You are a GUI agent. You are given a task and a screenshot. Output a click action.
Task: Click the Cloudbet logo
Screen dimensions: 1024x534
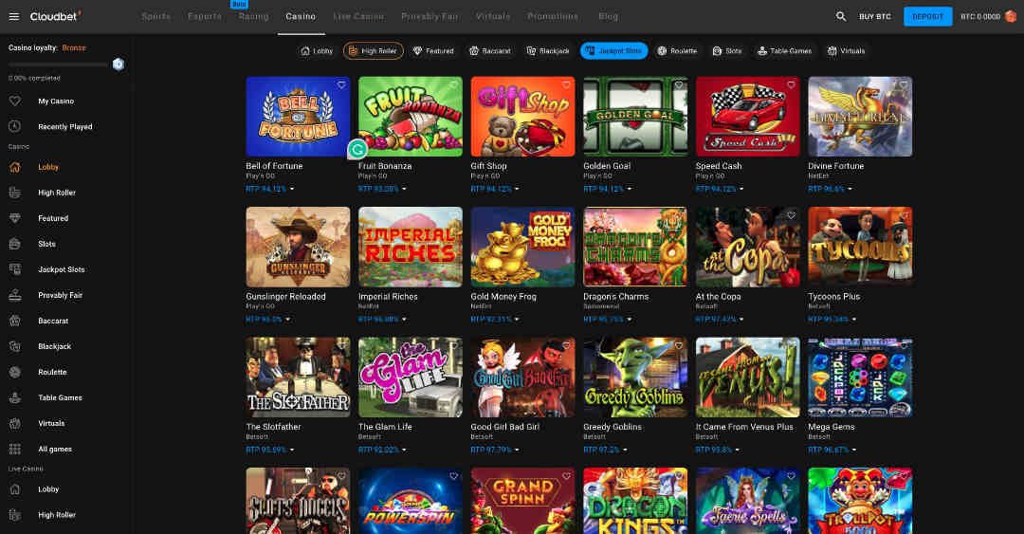tap(56, 16)
